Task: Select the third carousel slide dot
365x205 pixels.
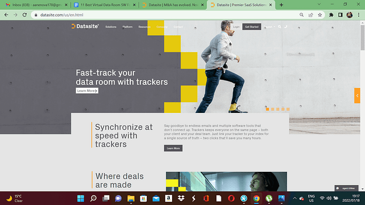Action: pyautogui.click(x=278, y=109)
